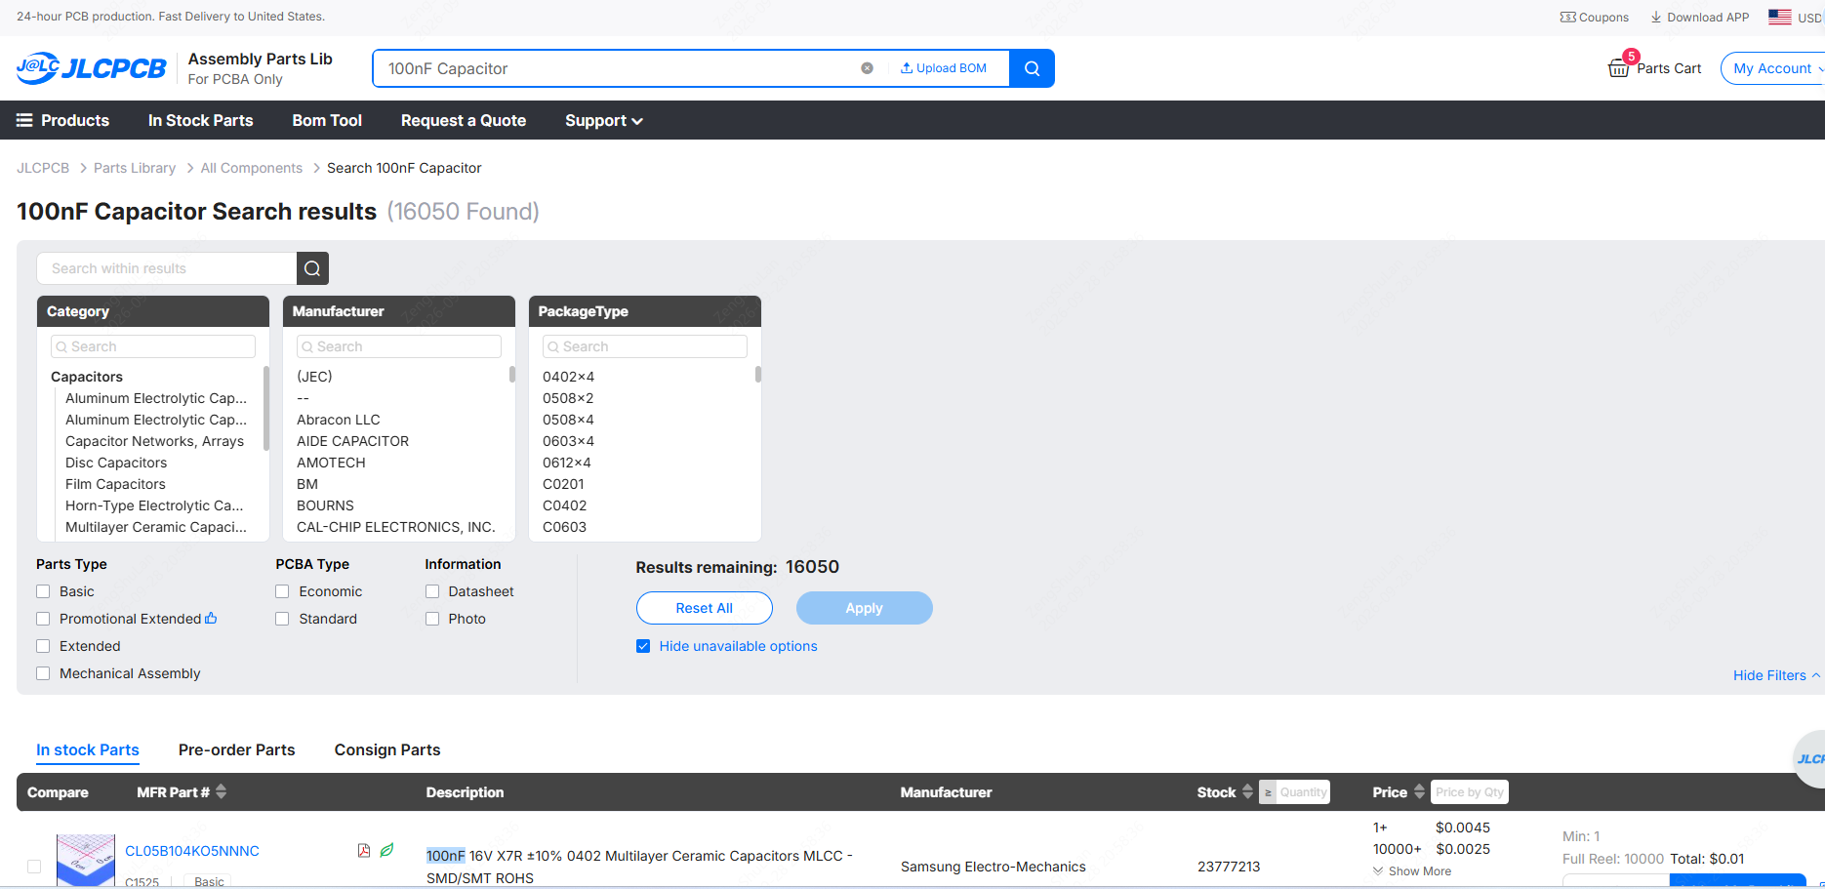1825x889 pixels.
Task: Select Disc Capacitors category
Action: 116,463
